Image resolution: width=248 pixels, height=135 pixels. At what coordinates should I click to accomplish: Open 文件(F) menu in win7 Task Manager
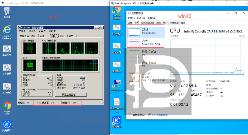point(22,31)
